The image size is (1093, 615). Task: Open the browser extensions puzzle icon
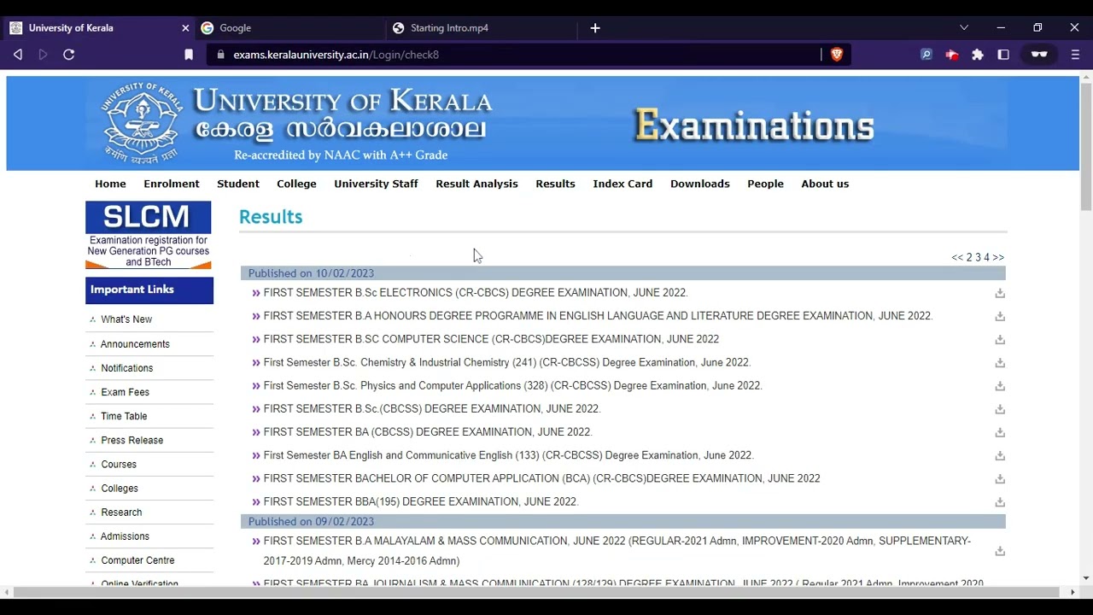[x=978, y=55]
